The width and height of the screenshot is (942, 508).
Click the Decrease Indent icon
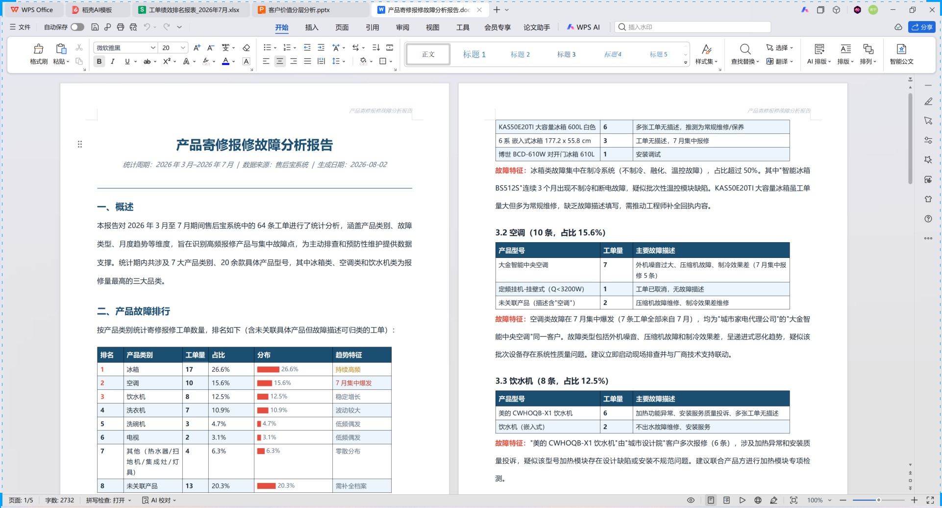(307, 48)
